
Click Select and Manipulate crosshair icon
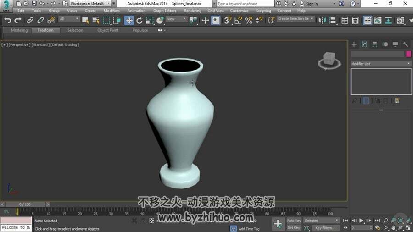point(205,20)
